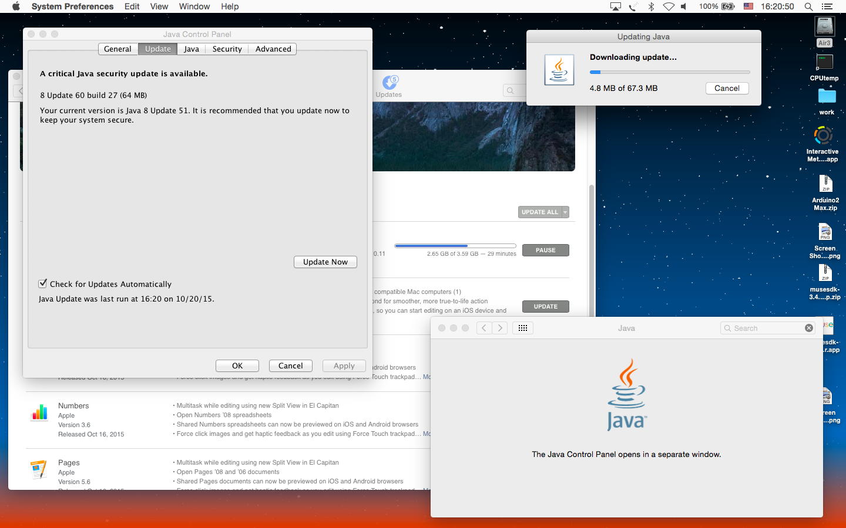Screen dimensions: 846x528
Task: Click the UPDATE ALL button
Action: coord(540,212)
